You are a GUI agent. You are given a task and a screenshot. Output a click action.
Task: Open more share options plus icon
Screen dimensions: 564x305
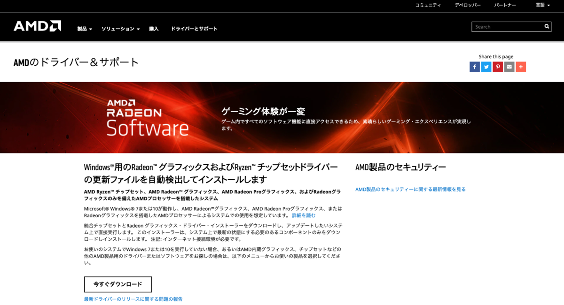tap(521, 67)
